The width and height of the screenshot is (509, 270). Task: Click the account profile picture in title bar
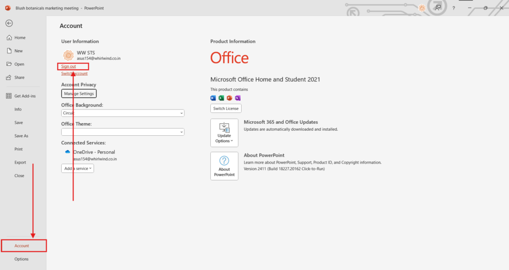tap(422, 8)
